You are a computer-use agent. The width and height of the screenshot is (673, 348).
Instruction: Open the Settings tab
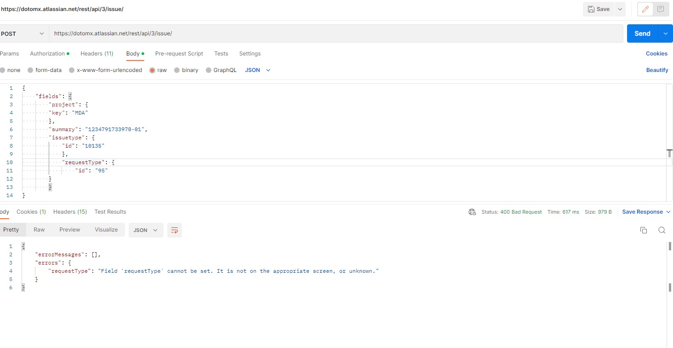[250, 54]
